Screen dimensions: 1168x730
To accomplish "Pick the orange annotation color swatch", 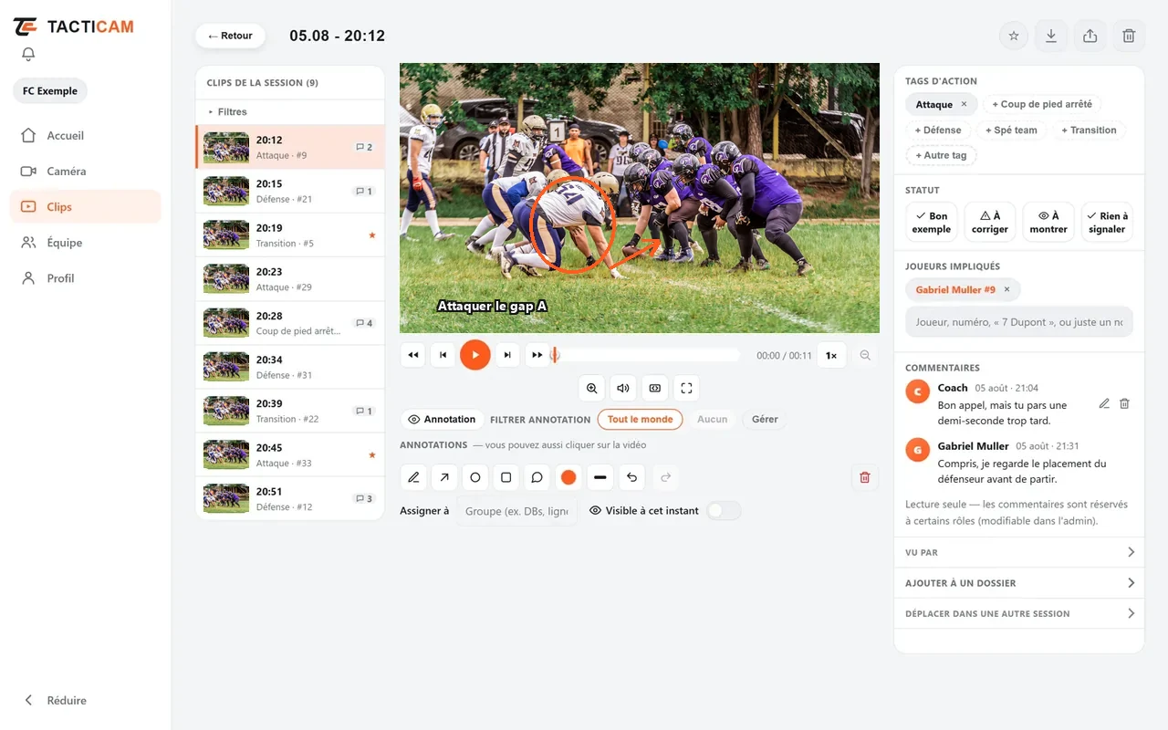I will [x=568, y=477].
